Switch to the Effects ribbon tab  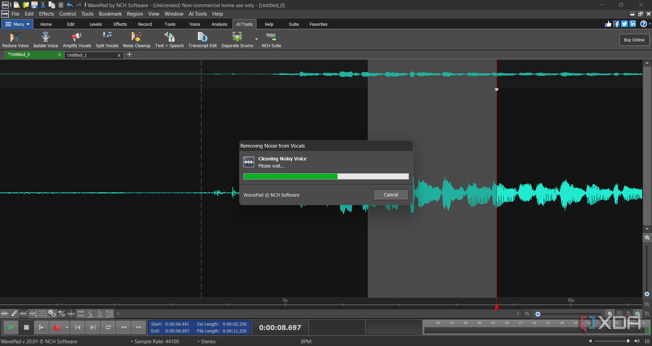click(x=120, y=24)
